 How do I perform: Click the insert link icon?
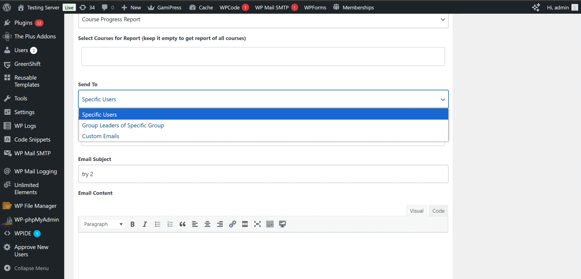[232, 224]
